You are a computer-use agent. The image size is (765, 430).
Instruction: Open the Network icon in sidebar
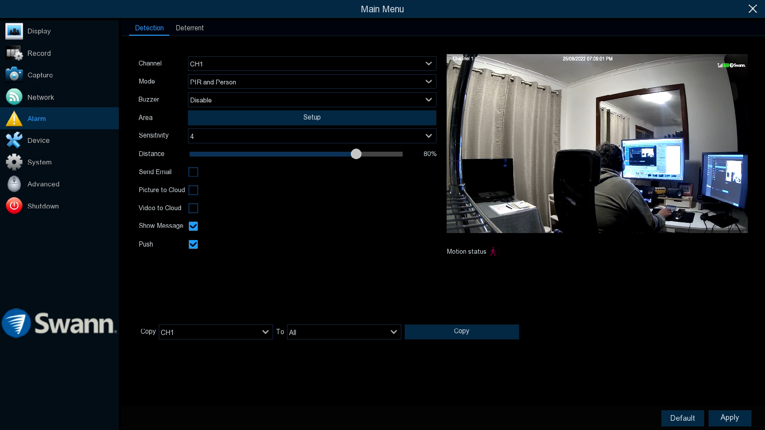pos(14,97)
